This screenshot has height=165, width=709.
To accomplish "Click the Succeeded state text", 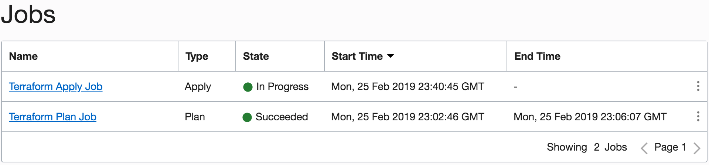I will pyautogui.click(x=282, y=117).
